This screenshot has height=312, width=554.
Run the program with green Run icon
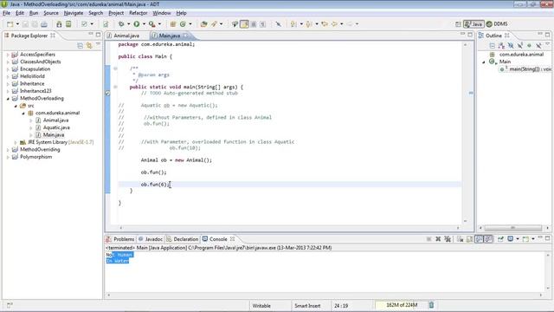coord(137,24)
